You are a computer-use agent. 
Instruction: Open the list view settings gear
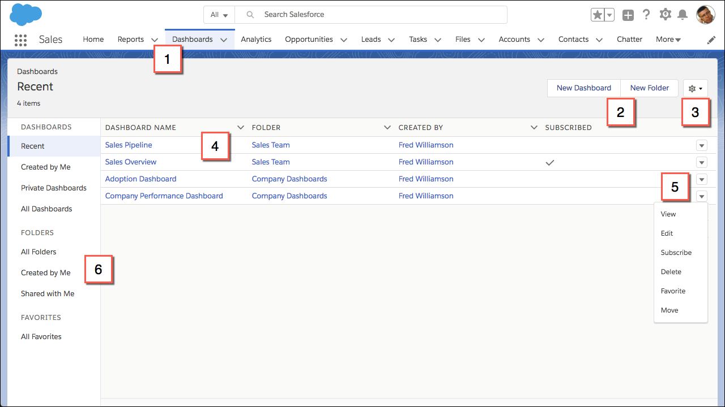click(696, 88)
